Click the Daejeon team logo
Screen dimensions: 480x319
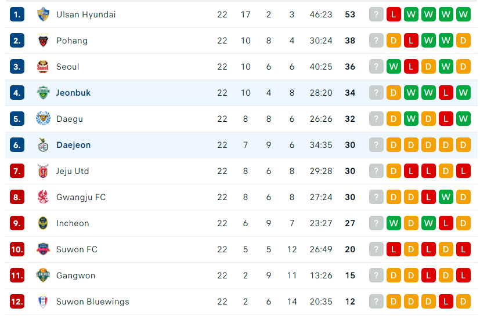click(43, 145)
